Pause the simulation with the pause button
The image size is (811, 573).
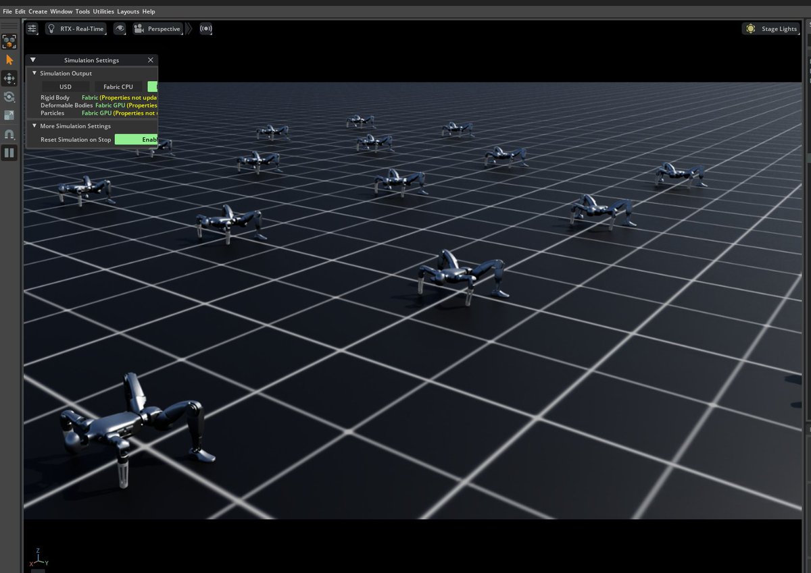pos(9,153)
